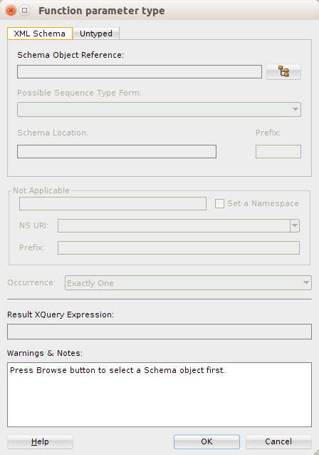Open Help for this dialog
The width and height of the screenshot is (319, 455).
point(40,441)
